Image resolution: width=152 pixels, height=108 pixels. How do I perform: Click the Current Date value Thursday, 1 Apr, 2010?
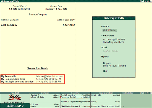[56, 9]
